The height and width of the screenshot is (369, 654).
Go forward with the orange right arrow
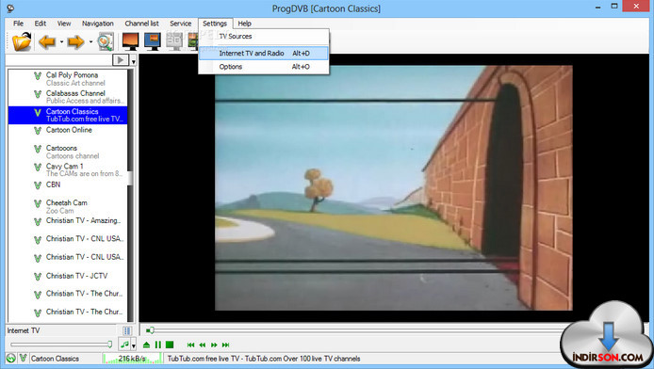(x=75, y=42)
